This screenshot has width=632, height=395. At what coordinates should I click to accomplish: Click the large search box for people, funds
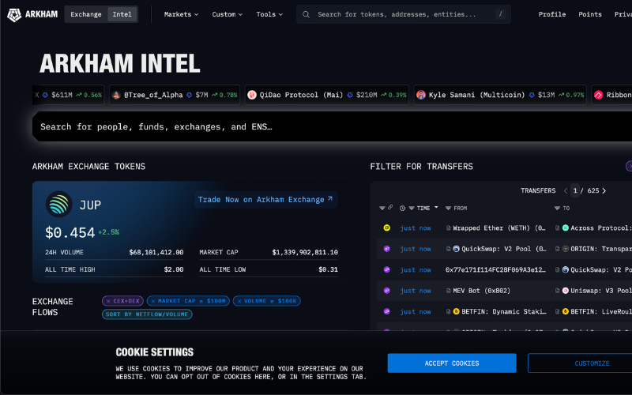(332, 126)
